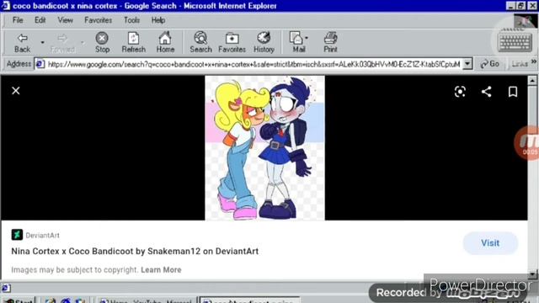Open the Search pane

200,42
